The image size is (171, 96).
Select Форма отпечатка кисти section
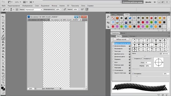[x=122, y=43]
